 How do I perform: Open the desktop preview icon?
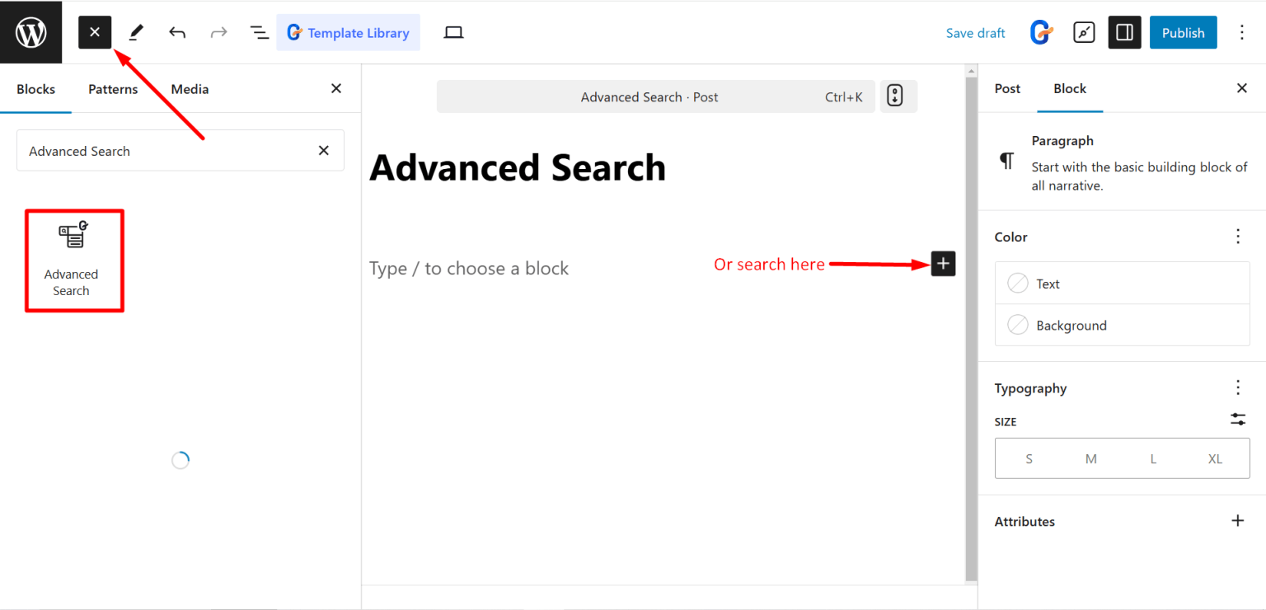(x=452, y=32)
